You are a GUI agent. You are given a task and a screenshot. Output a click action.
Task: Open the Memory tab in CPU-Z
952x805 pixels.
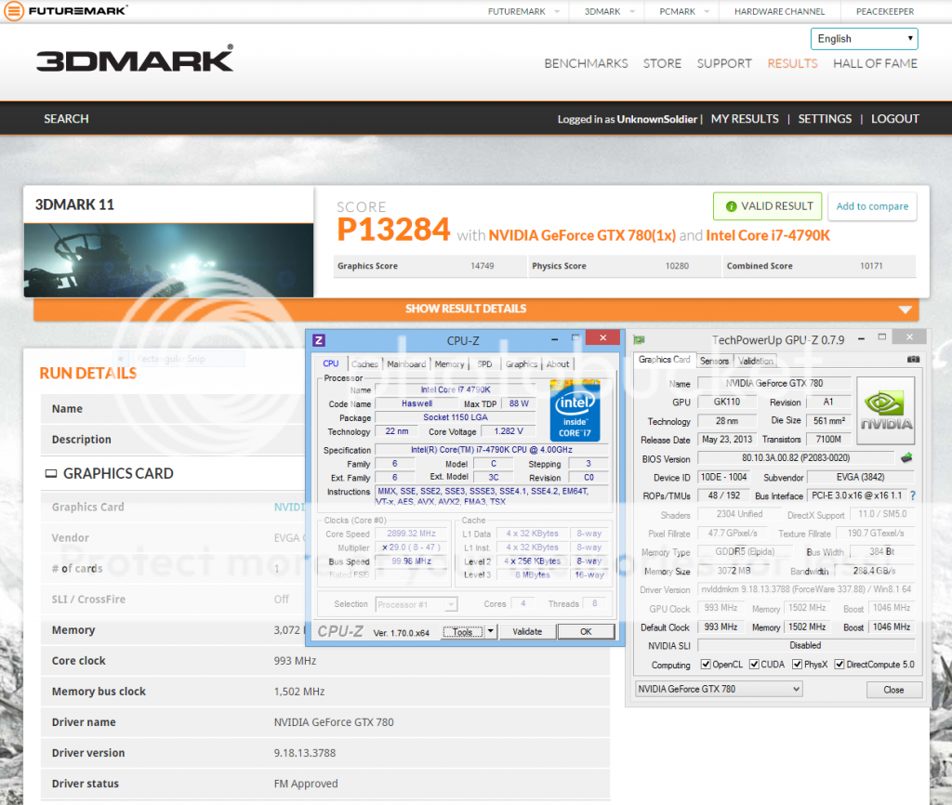click(449, 364)
